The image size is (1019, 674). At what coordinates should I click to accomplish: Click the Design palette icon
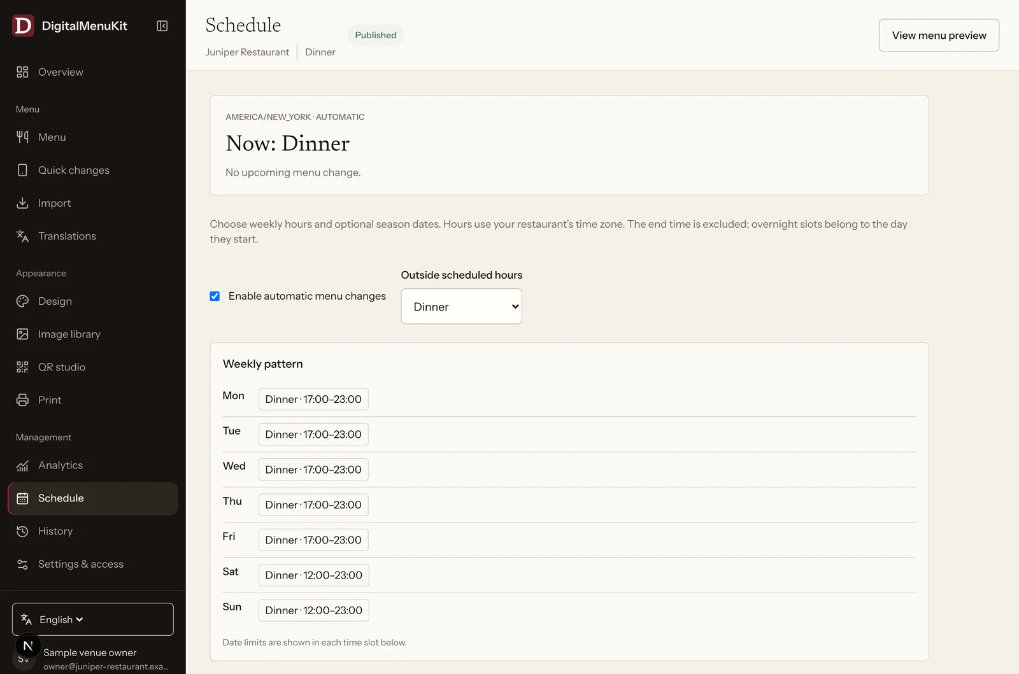22,301
